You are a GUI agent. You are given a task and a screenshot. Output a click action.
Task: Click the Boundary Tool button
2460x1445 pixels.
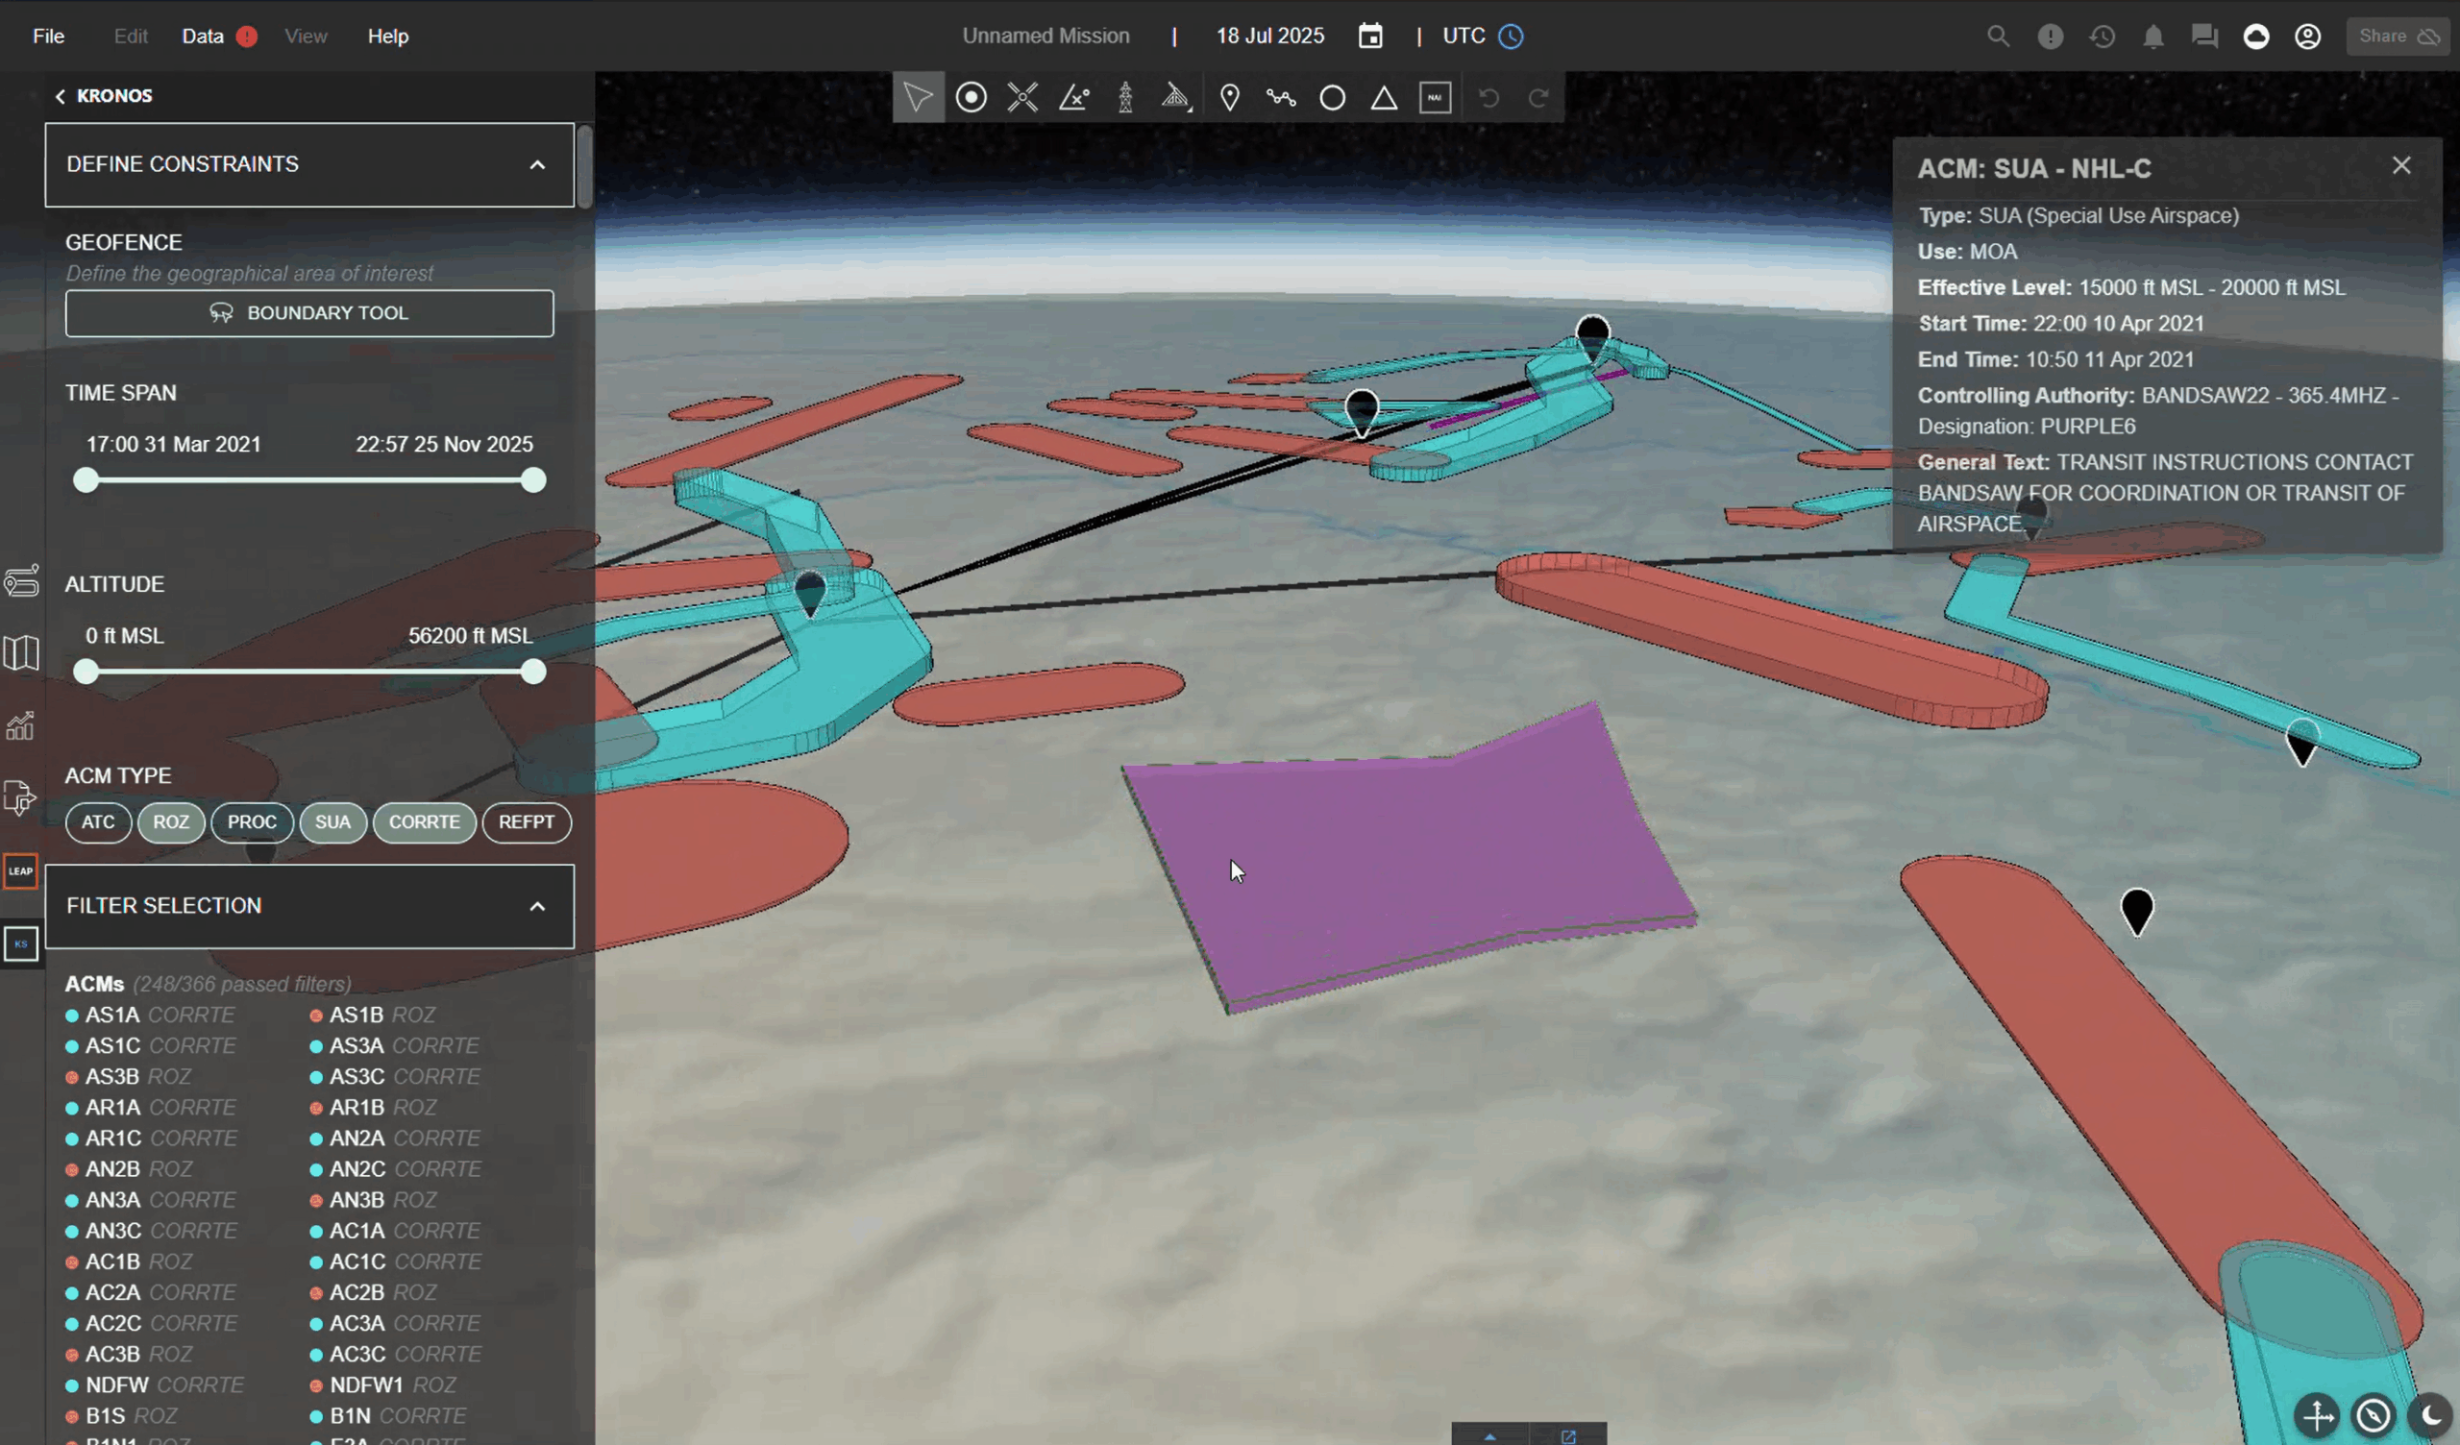[308, 312]
